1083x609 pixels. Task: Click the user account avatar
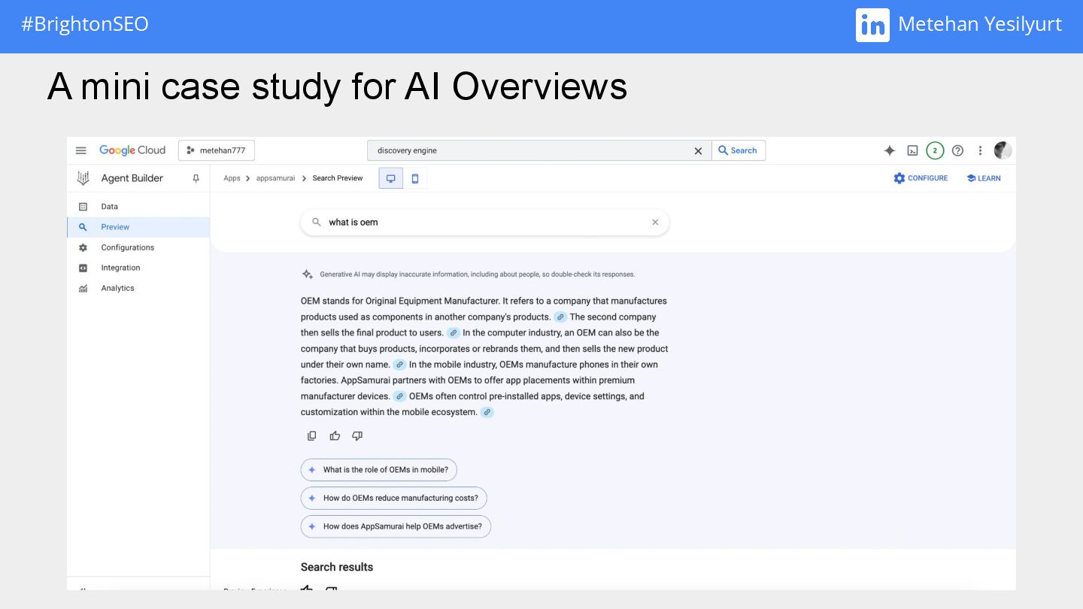tap(1003, 150)
